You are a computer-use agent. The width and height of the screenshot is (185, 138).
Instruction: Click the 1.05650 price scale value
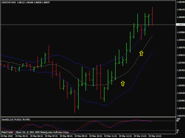point(181,78)
